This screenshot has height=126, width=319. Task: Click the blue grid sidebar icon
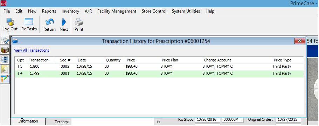pos(5,59)
